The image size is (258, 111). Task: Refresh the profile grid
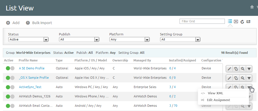click(242, 22)
